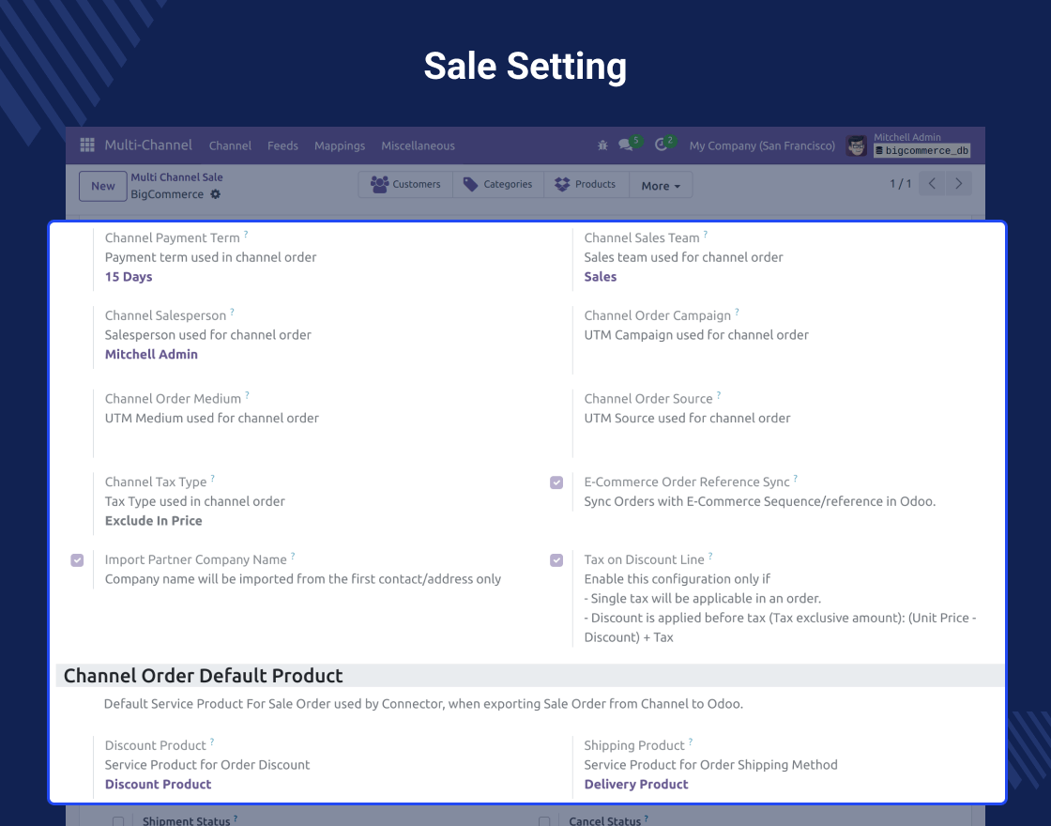Open the Delivery Product link
The image size is (1051, 826).
tap(636, 784)
